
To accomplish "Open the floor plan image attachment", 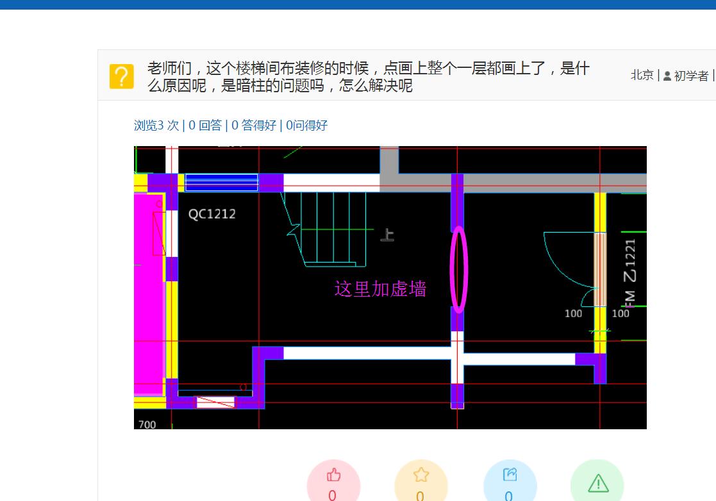I will point(390,288).
